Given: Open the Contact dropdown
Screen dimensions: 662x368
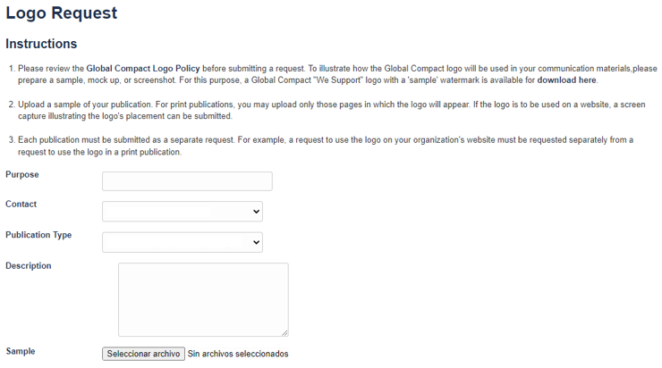Looking at the screenshot, I should click(x=182, y=212).
